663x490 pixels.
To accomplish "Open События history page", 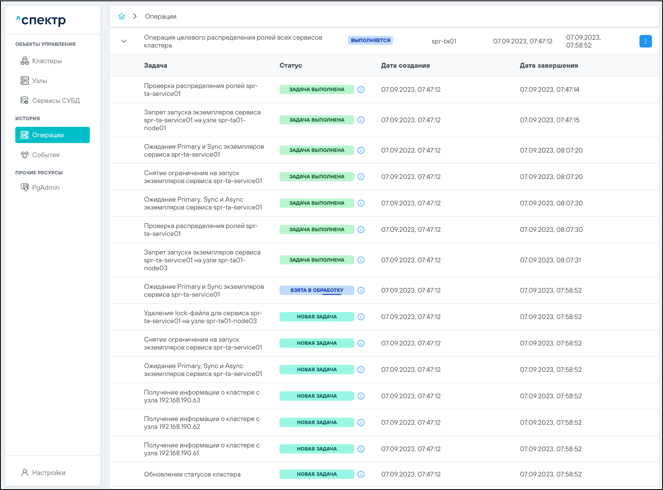I will pos(45,155).
